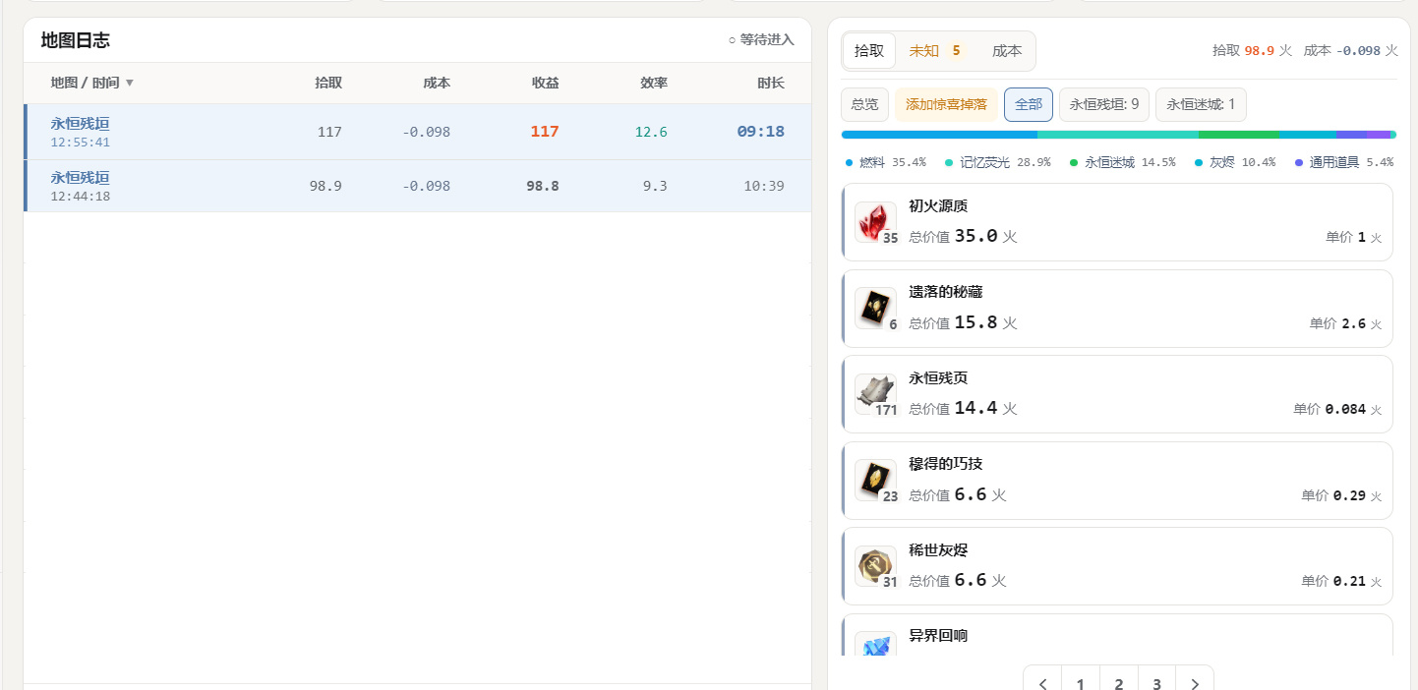This screenshot has height=690, width=1418.
Task: Click the 12.6 efficiency value
Action: click(651, 132)
